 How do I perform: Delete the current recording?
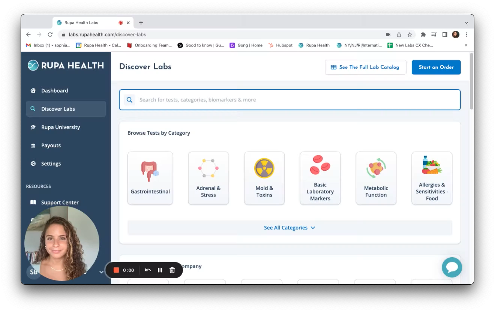[x=172, y=270]
